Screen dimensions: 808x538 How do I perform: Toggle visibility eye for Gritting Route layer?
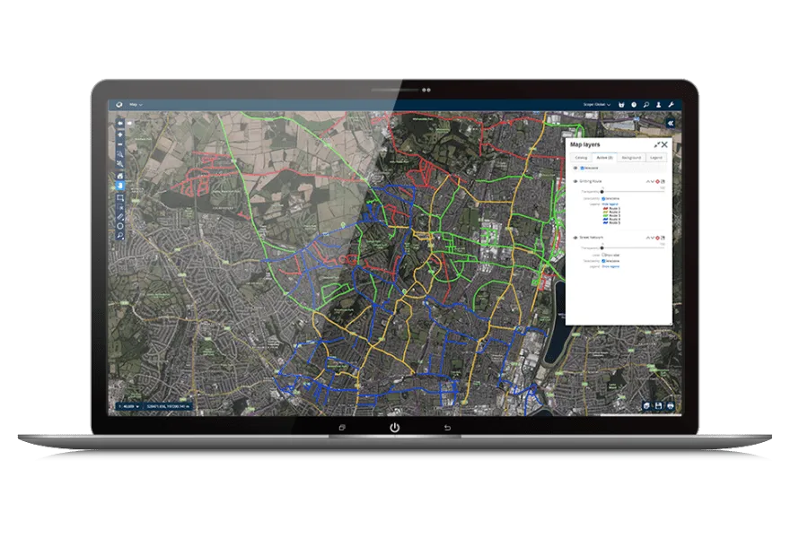coord(575,181)
